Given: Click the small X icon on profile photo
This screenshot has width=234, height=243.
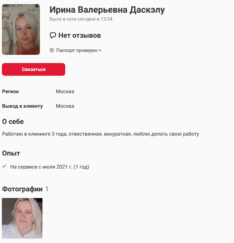Looking at the screenshot, I should click(x=37, y=6).
